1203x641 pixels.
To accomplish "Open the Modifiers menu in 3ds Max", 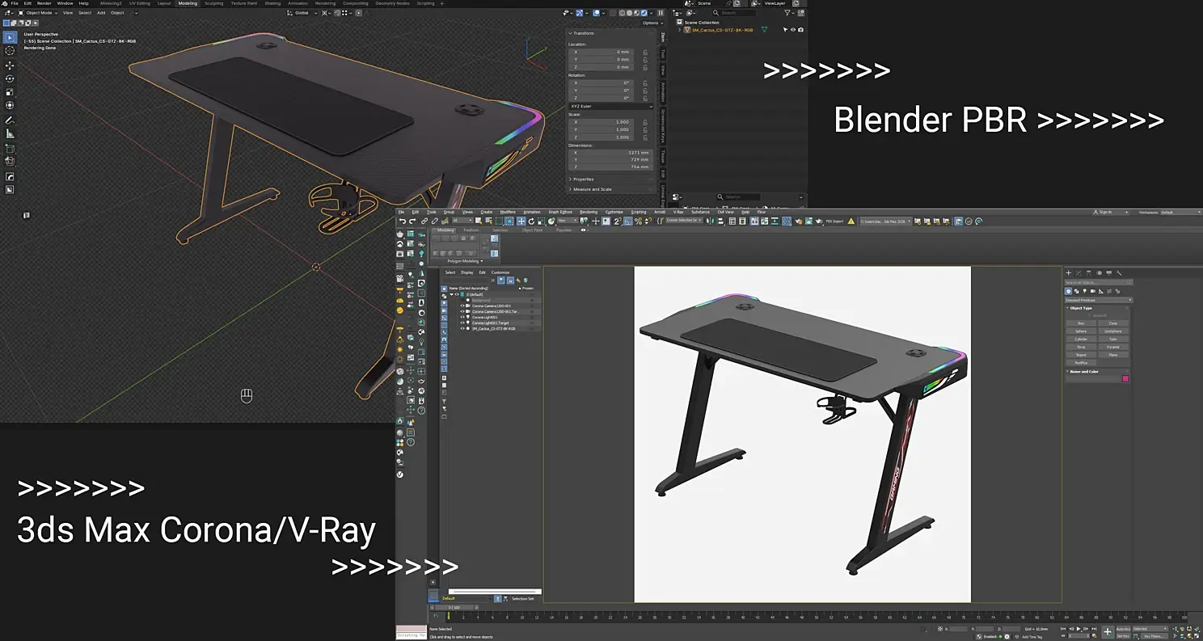I will click(507, 212).
